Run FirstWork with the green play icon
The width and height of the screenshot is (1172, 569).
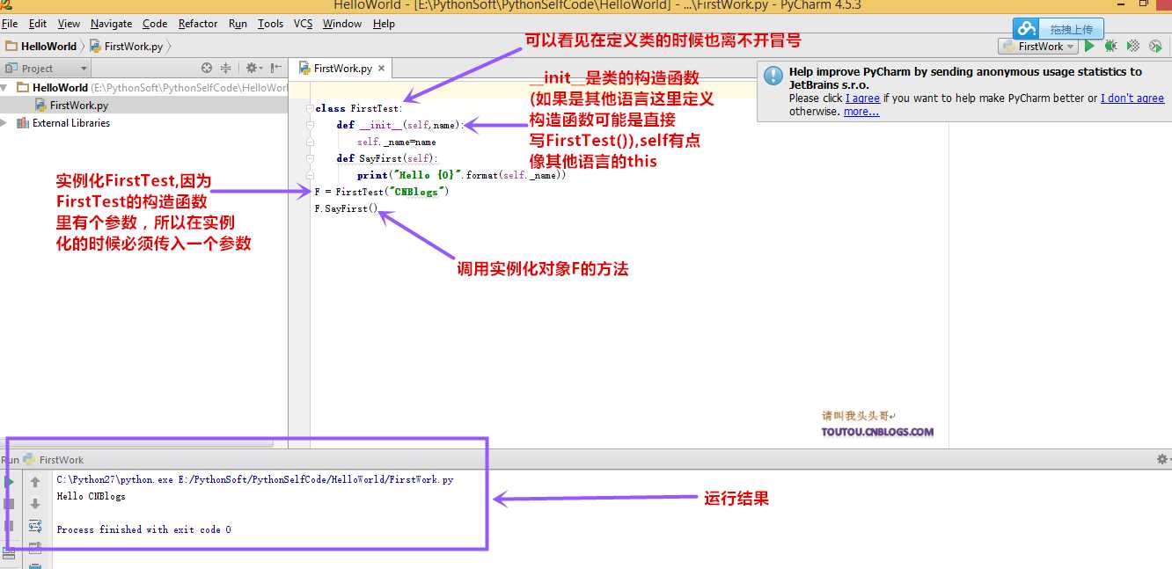click(1089, 46)
